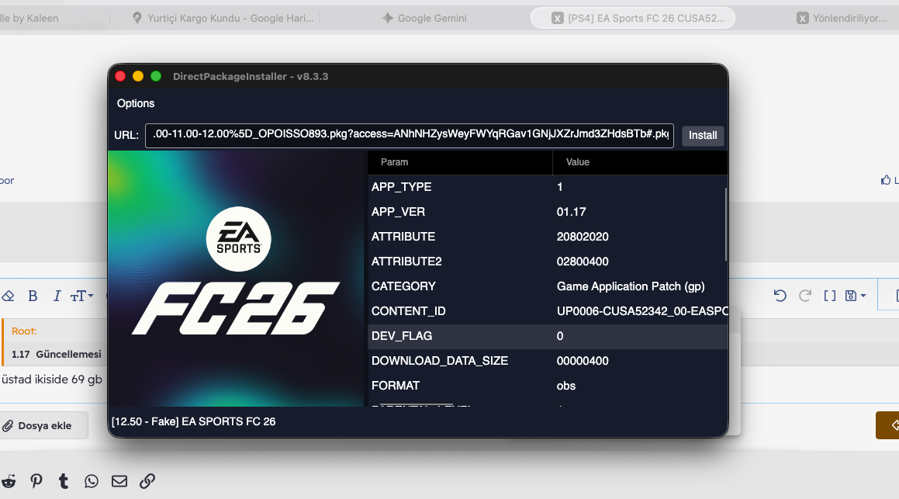This screenshot has width=899, height=499.
Task: Open the save draft dropdown
Action: [x=856, y=296]
